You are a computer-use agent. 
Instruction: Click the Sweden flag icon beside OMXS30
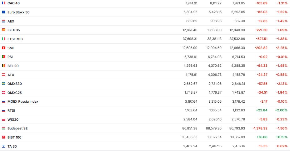[4, 84]
